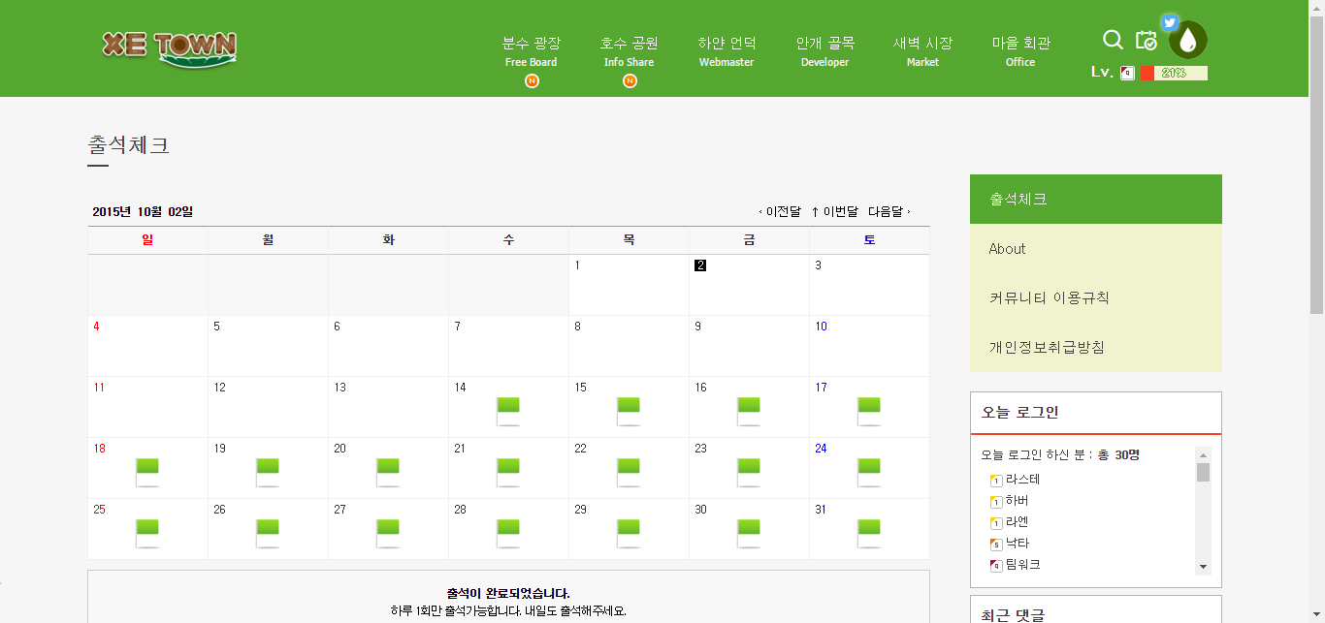Open the water drop profile avatar
The width and height of the screenshot is (1325, 623).
pos(1188,41)
